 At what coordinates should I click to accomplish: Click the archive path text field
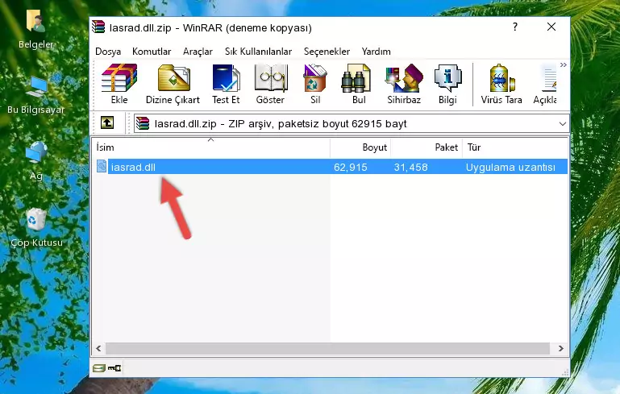coord(352,124)
